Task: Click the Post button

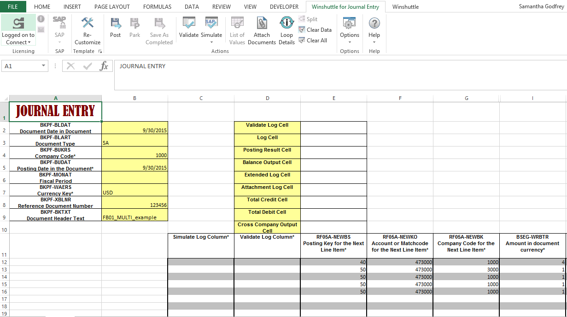Action: click(115, 28)
